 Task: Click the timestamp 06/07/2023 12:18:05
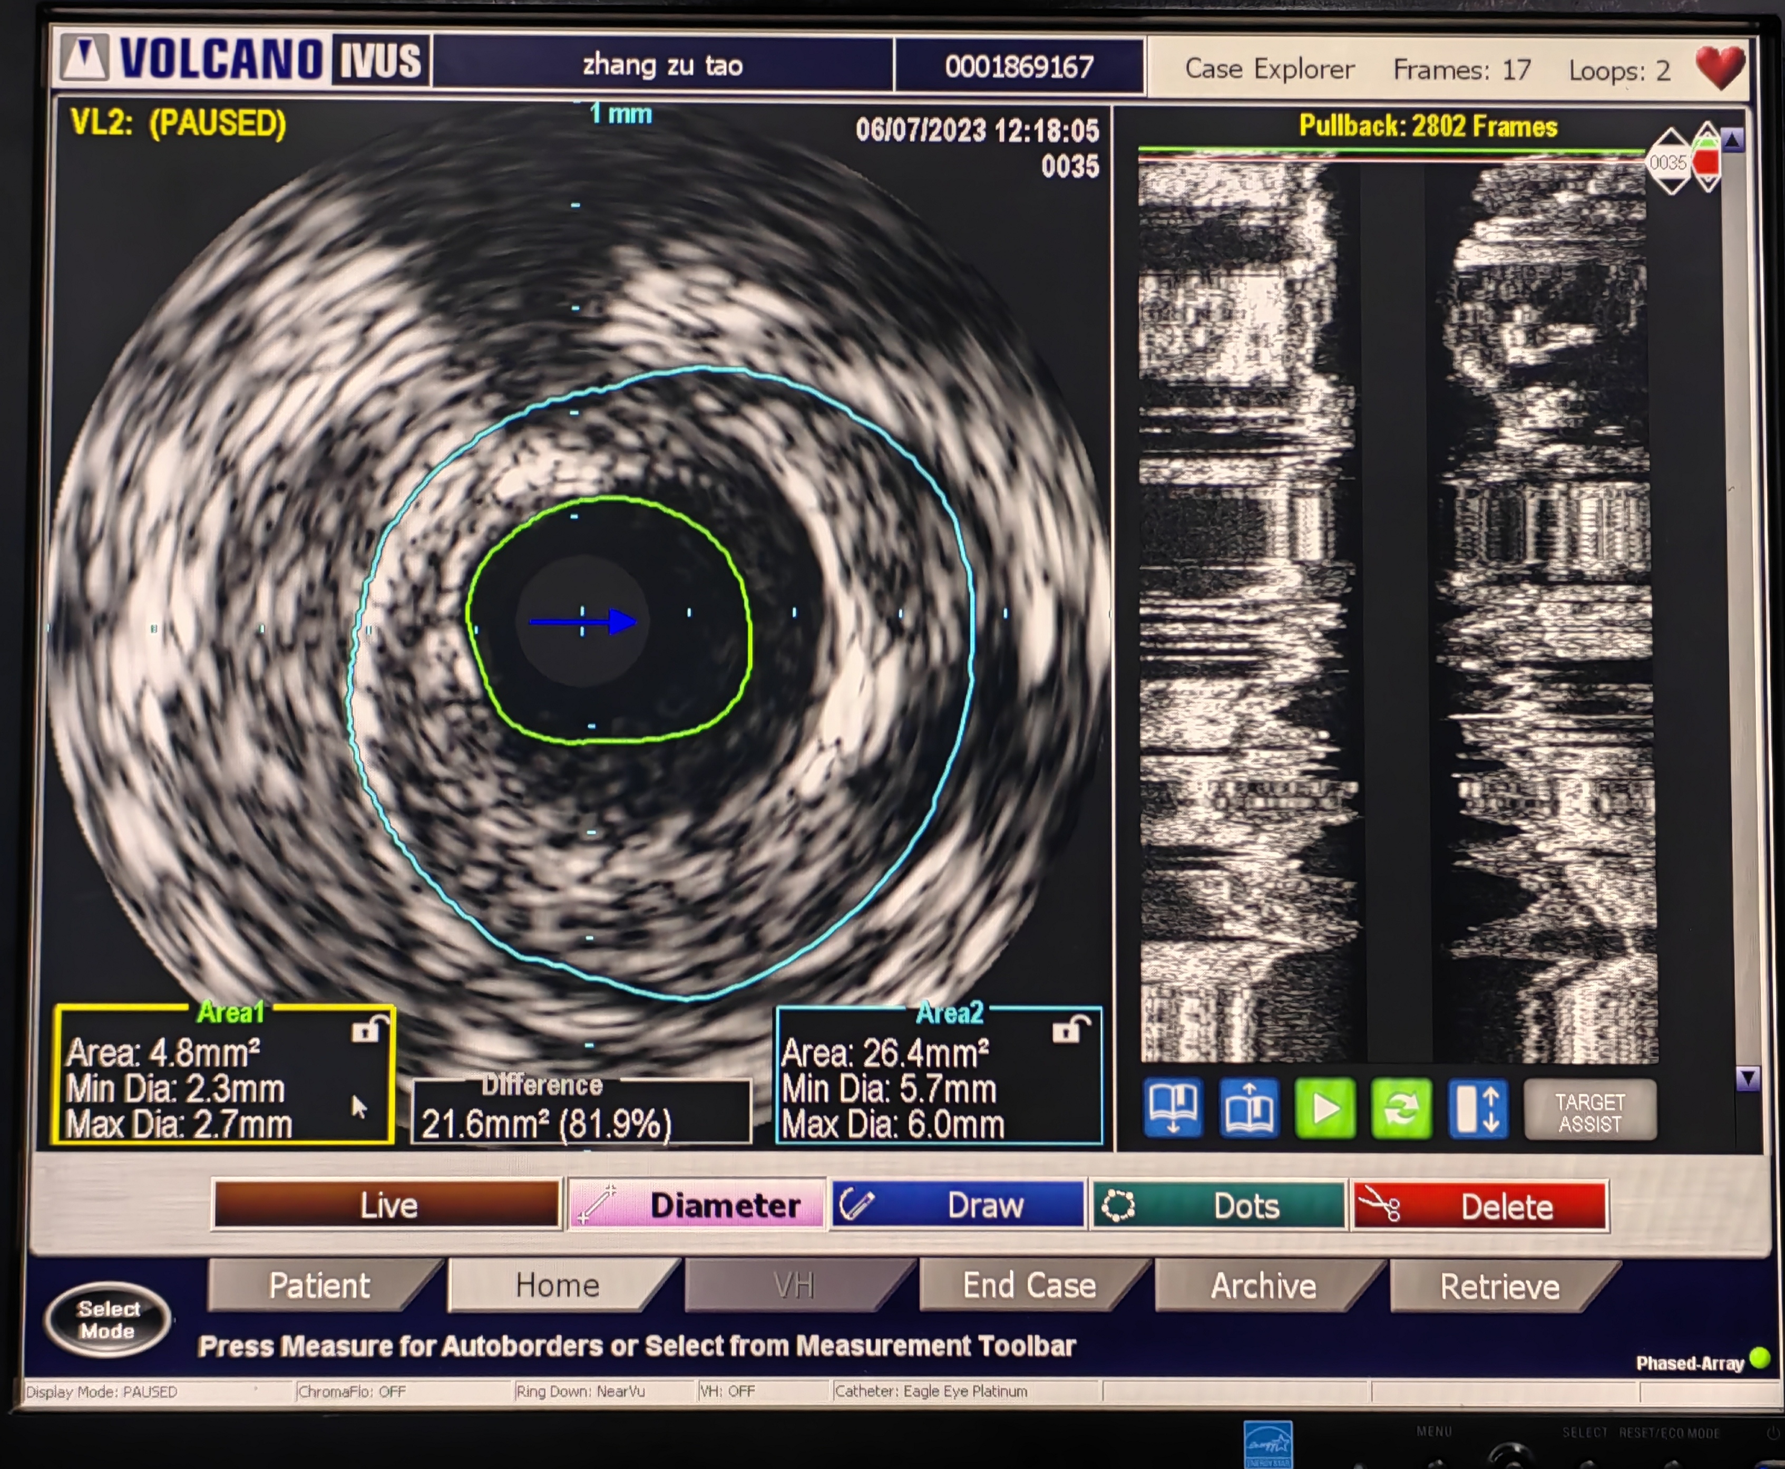tap(977, 130)
